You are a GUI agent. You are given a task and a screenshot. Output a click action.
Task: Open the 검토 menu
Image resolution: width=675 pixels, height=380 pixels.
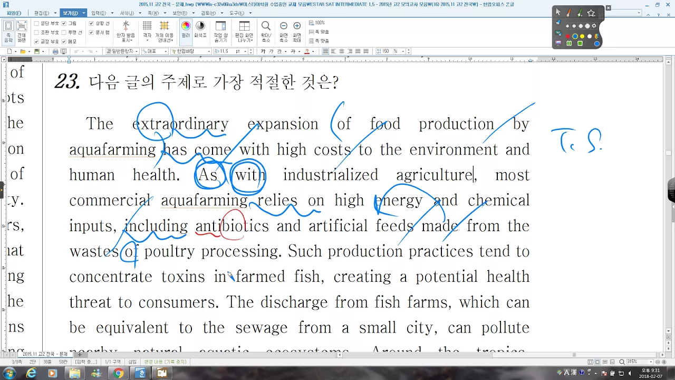(208, 13)
